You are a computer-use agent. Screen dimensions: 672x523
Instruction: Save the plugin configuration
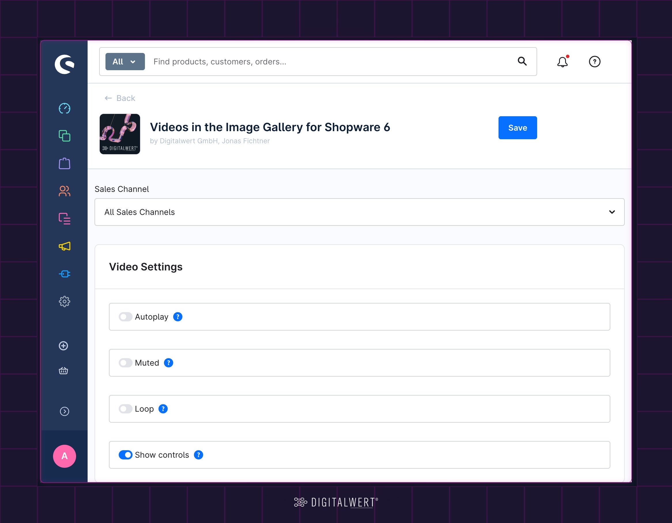point(518,128)
